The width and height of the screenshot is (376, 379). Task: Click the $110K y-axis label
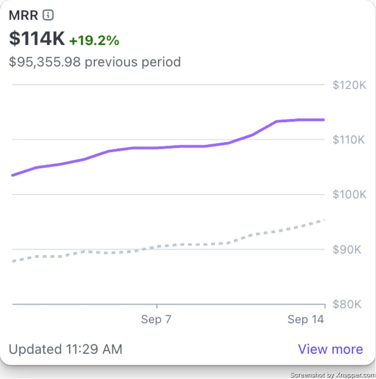pyautogui.click(x=348, y=140)
